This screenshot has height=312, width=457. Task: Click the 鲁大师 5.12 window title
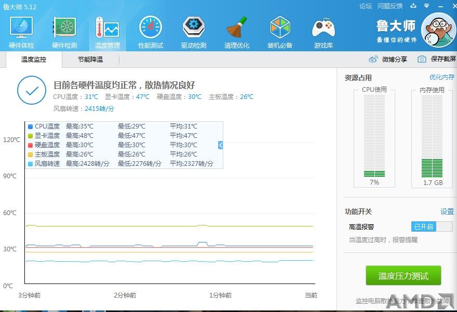point(20,7)
